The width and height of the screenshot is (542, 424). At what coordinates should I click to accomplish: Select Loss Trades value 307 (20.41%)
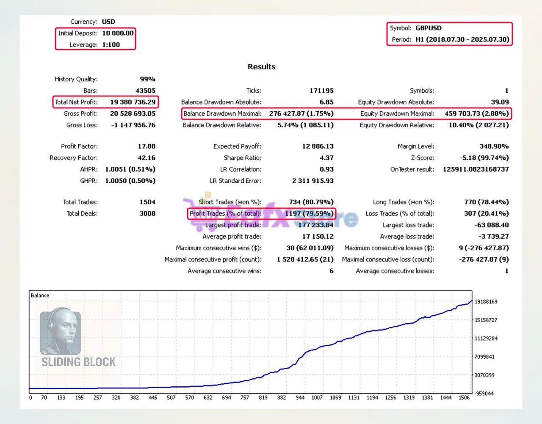[x=487, y=214]
